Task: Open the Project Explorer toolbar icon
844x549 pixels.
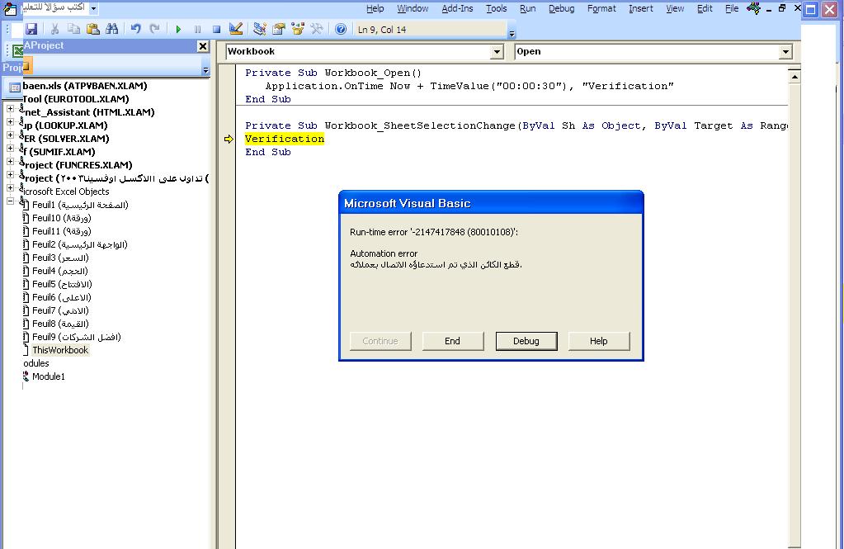Action: [x=259, y=29]
